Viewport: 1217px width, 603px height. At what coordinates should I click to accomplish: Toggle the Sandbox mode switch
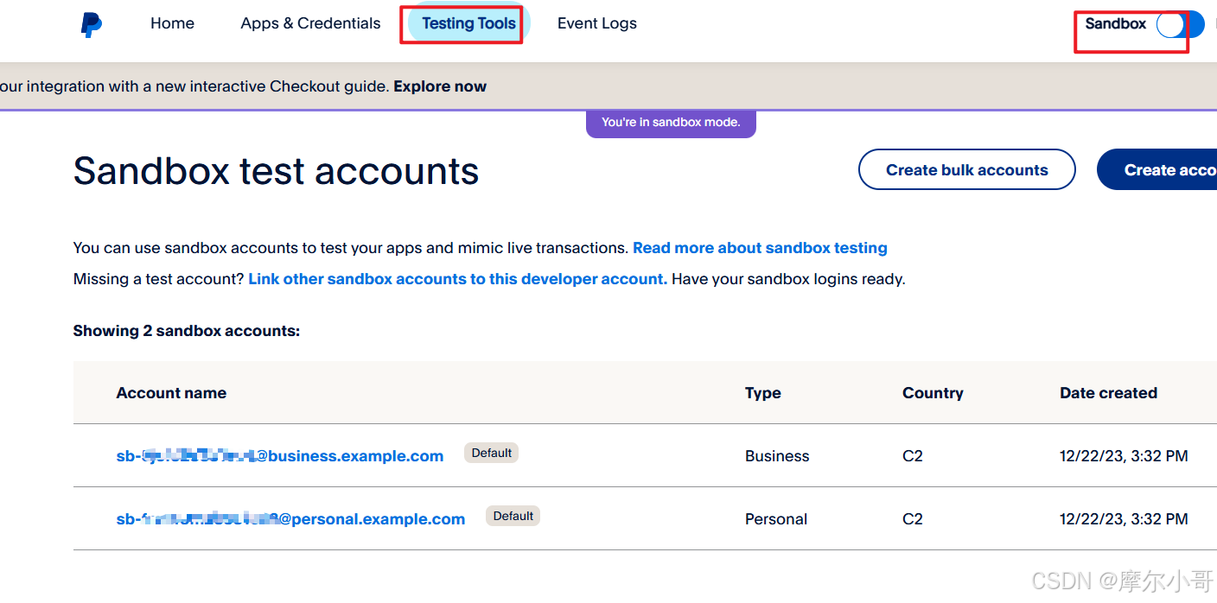click(1180, 24)
